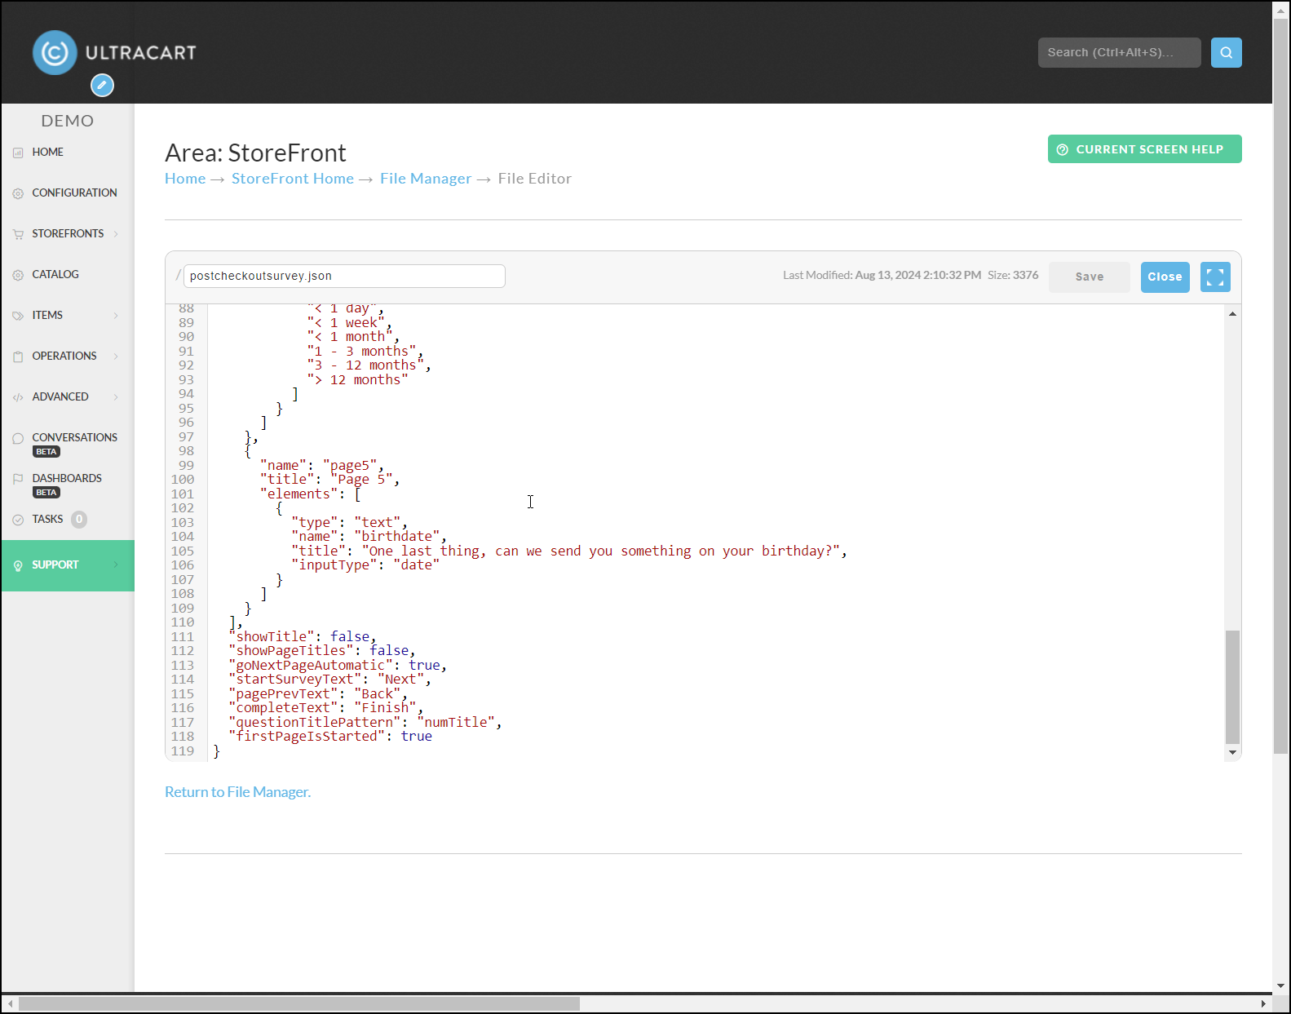Toggle fullscreen editor icon
Image resolution: width=1291 pixels, height=1014 pixels.
click(x=1215, y=277)
